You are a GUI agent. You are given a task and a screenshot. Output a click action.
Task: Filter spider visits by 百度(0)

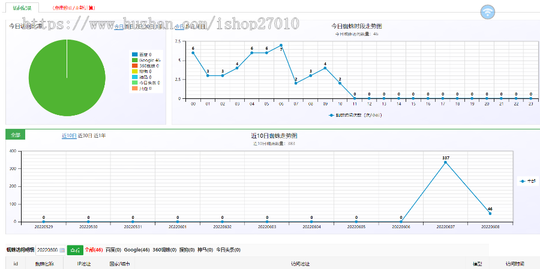(113, 250)
